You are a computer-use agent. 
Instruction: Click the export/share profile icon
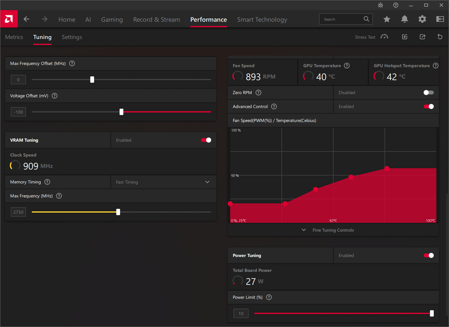(422, 37)
